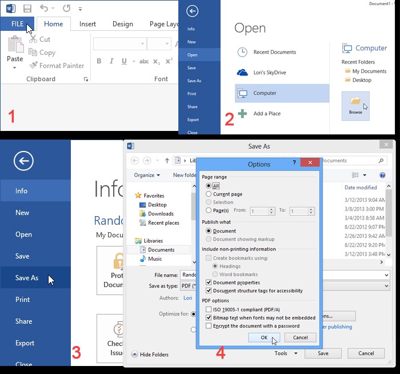The width and height of the screenshot is (400, 374).
Task: Open the Organize dropdown menu
Action: click(x=147, y=175)
